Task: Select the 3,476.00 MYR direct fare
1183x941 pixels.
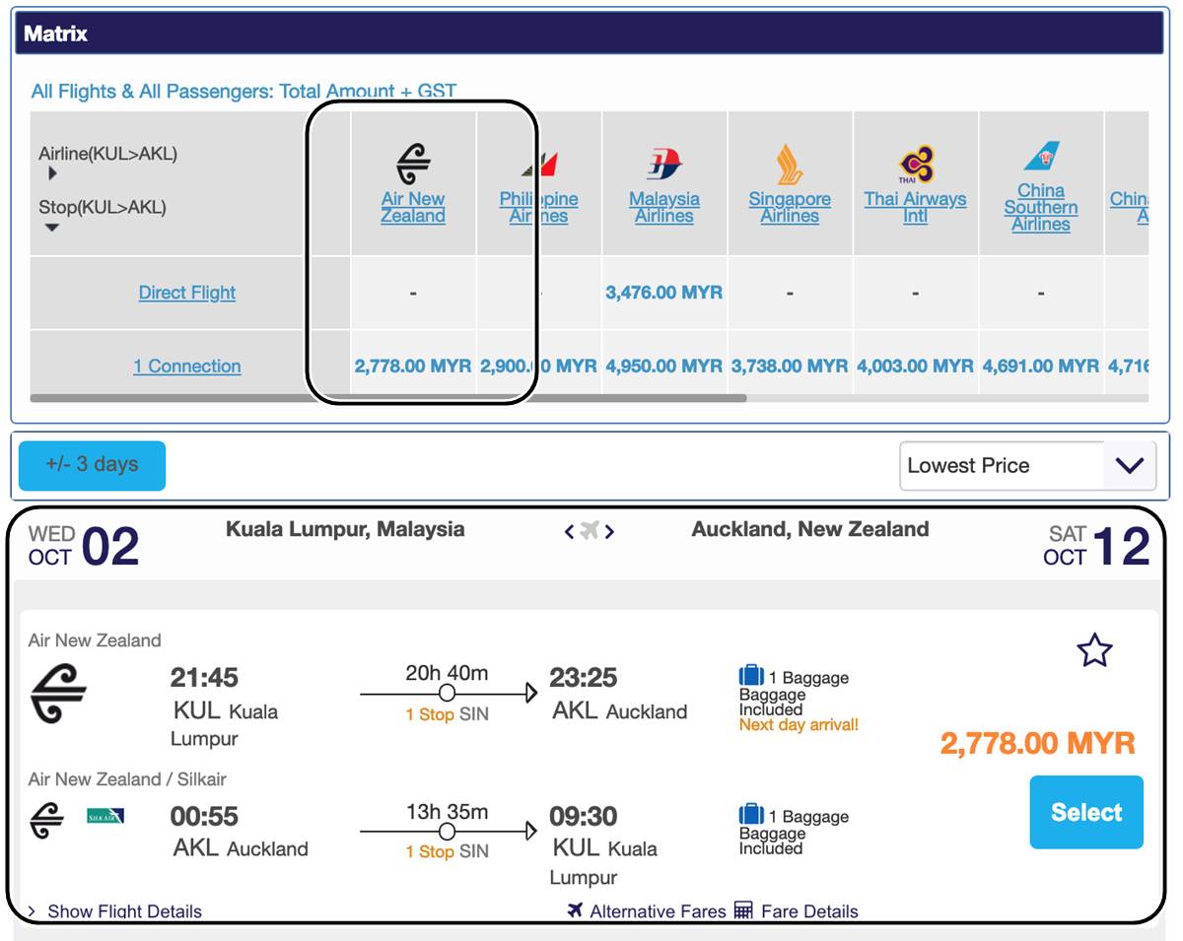Action: 664,293
